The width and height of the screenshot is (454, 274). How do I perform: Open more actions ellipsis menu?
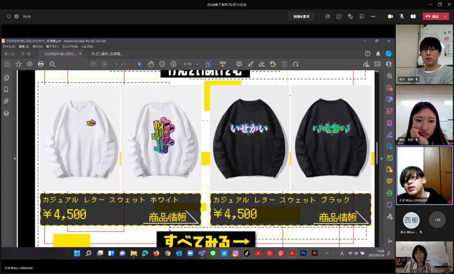(x=373, y=16)
